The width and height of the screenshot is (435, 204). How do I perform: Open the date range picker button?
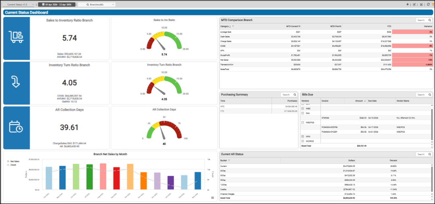pyautogui.click(x=57, y=5)
